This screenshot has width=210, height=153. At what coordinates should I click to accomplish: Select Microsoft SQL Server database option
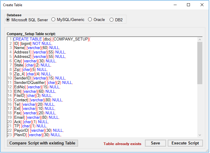(x=27, y=20)
